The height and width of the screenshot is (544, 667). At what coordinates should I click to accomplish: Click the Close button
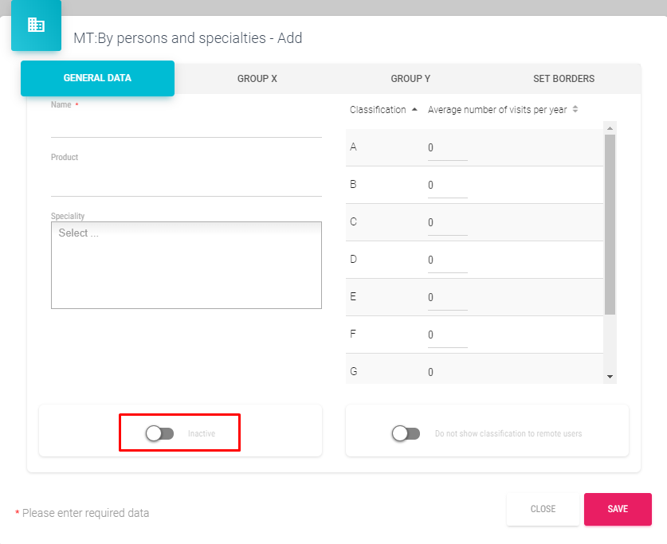543,509
